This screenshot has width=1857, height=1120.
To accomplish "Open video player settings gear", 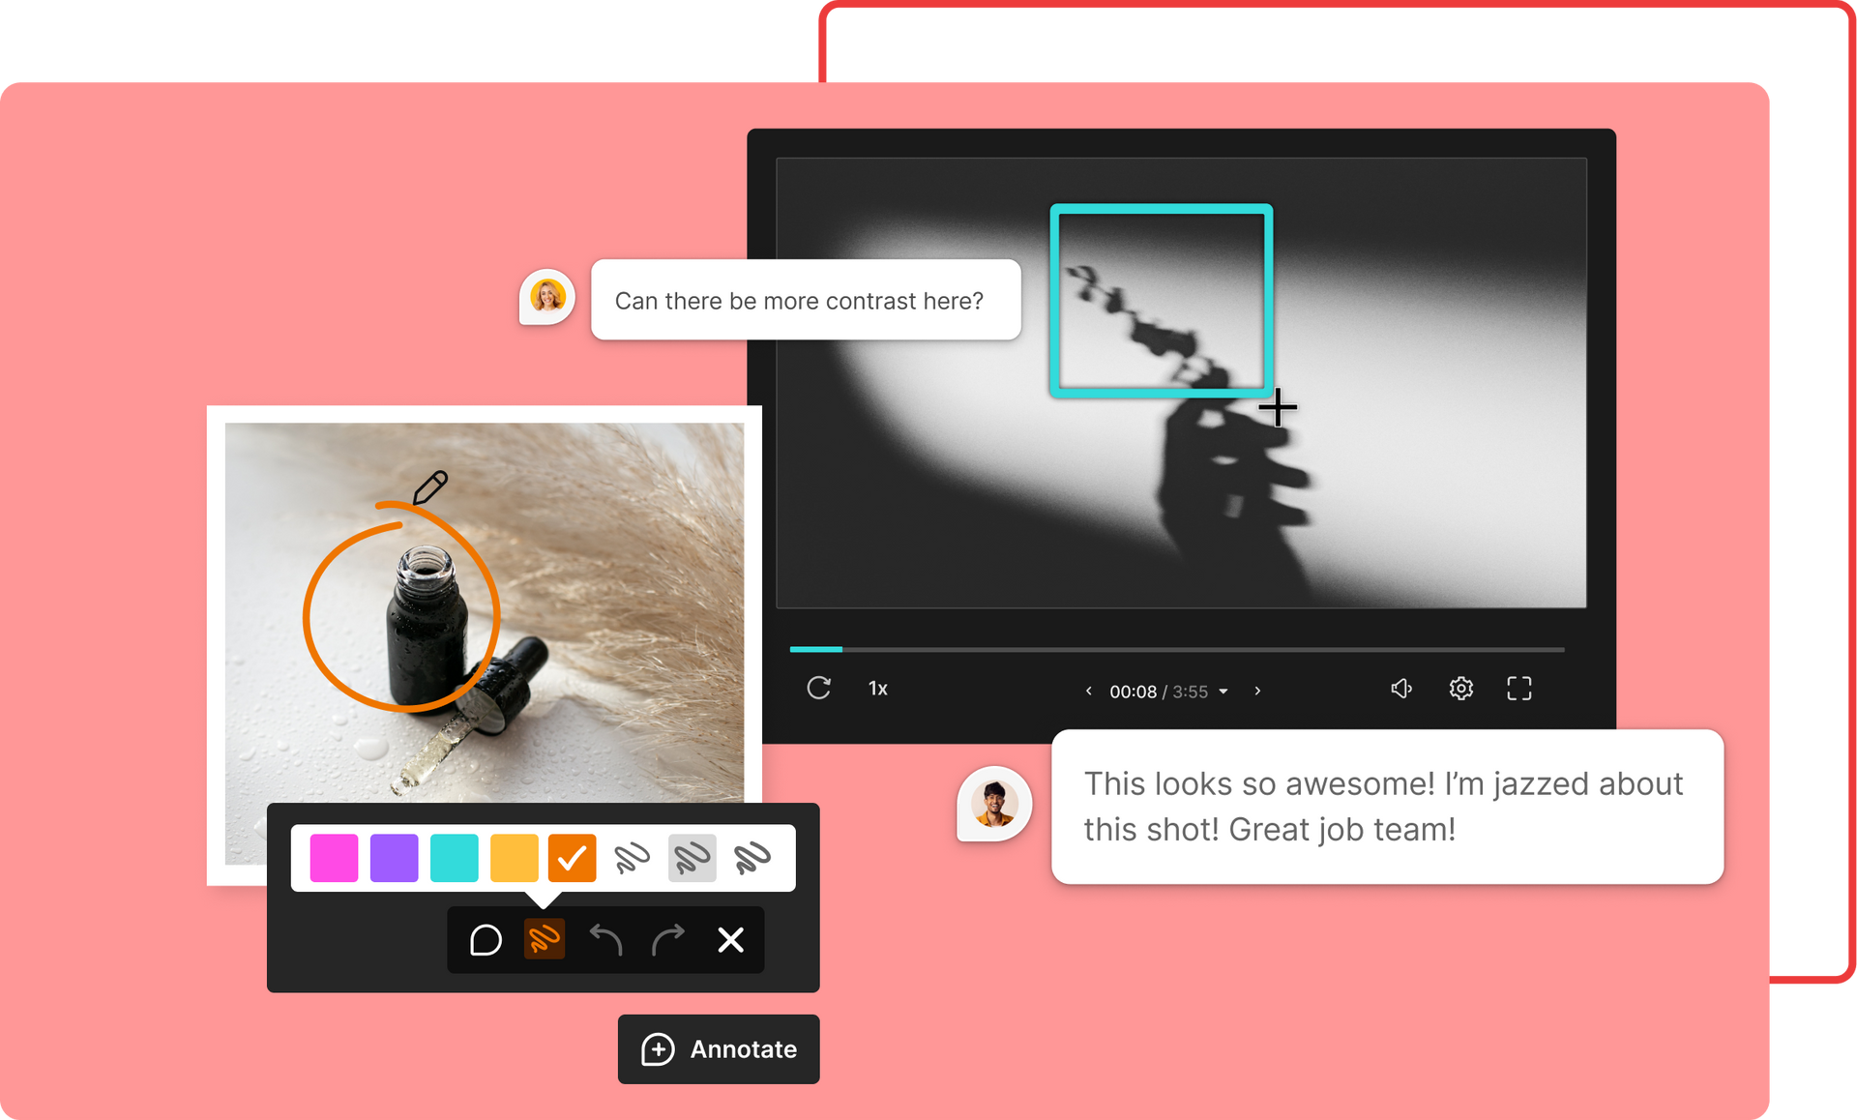I will (1460, 688).
